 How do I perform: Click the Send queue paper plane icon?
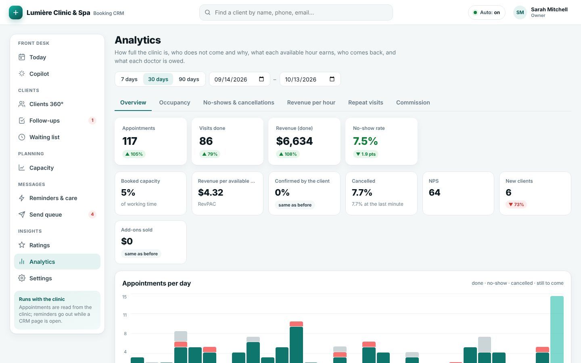pos(22,215)
